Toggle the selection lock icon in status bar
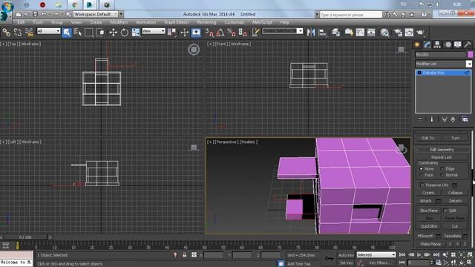This screenshot has height=267, width=475. 185,255
